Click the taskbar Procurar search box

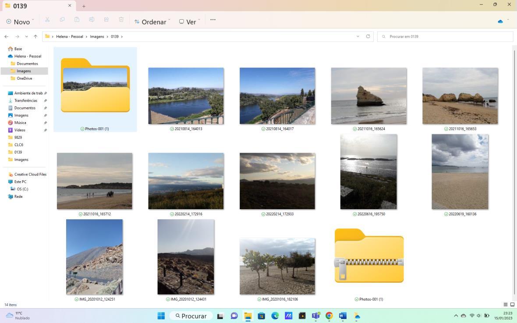point(191,316)
